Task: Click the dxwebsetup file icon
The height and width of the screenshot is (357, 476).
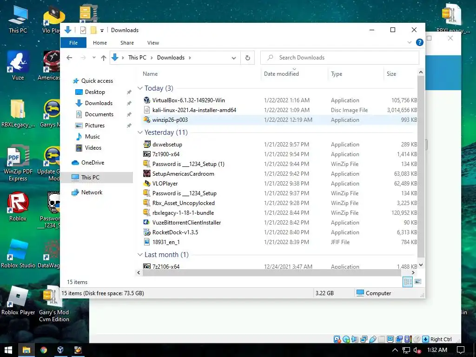Action: [147, 144]
